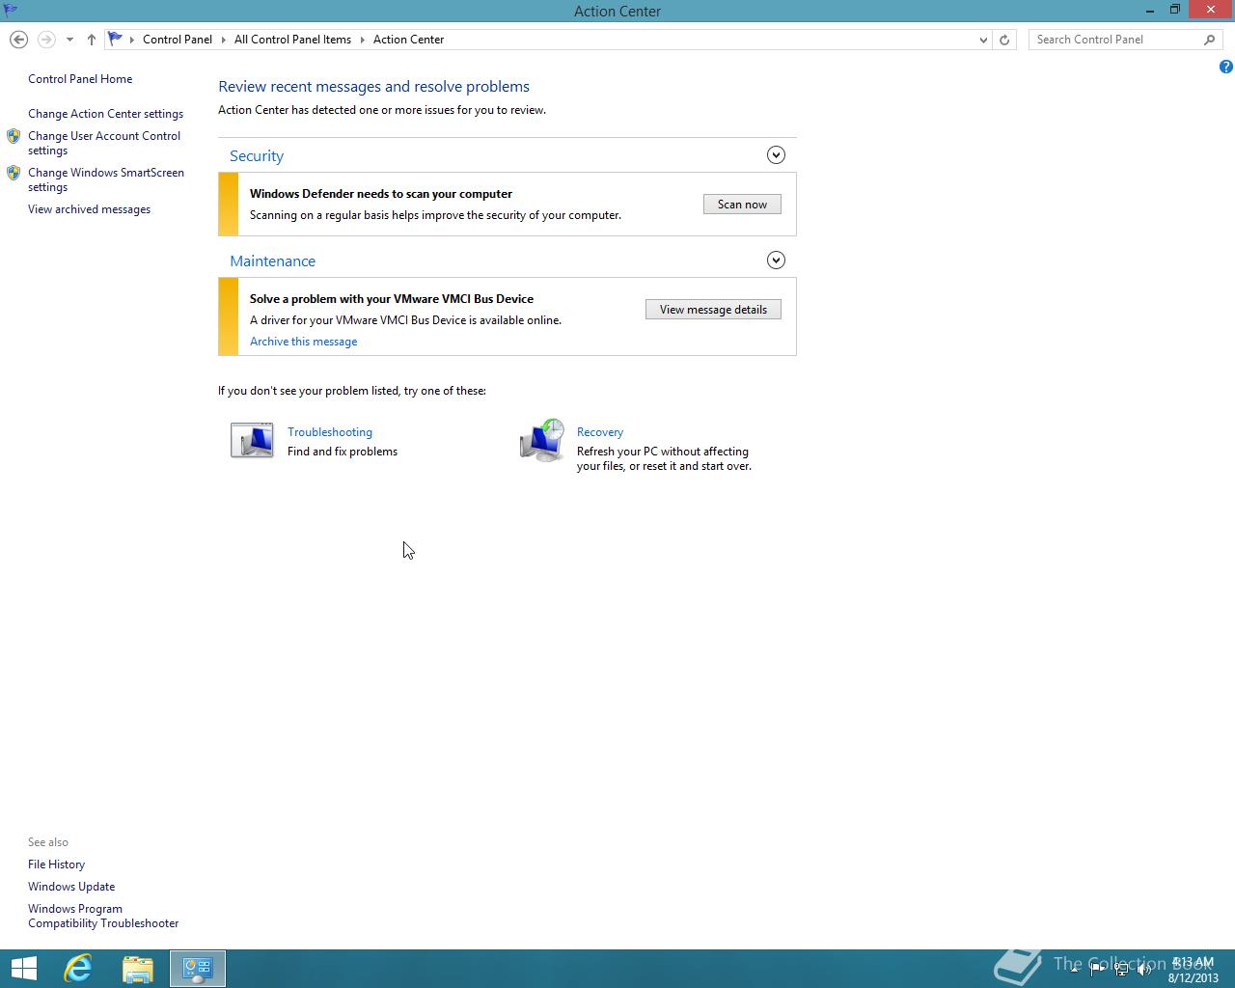Viewport: 1235px width, 988px height.
Task: Minimize the Action Center window
Action: (x=1150, y=11)
